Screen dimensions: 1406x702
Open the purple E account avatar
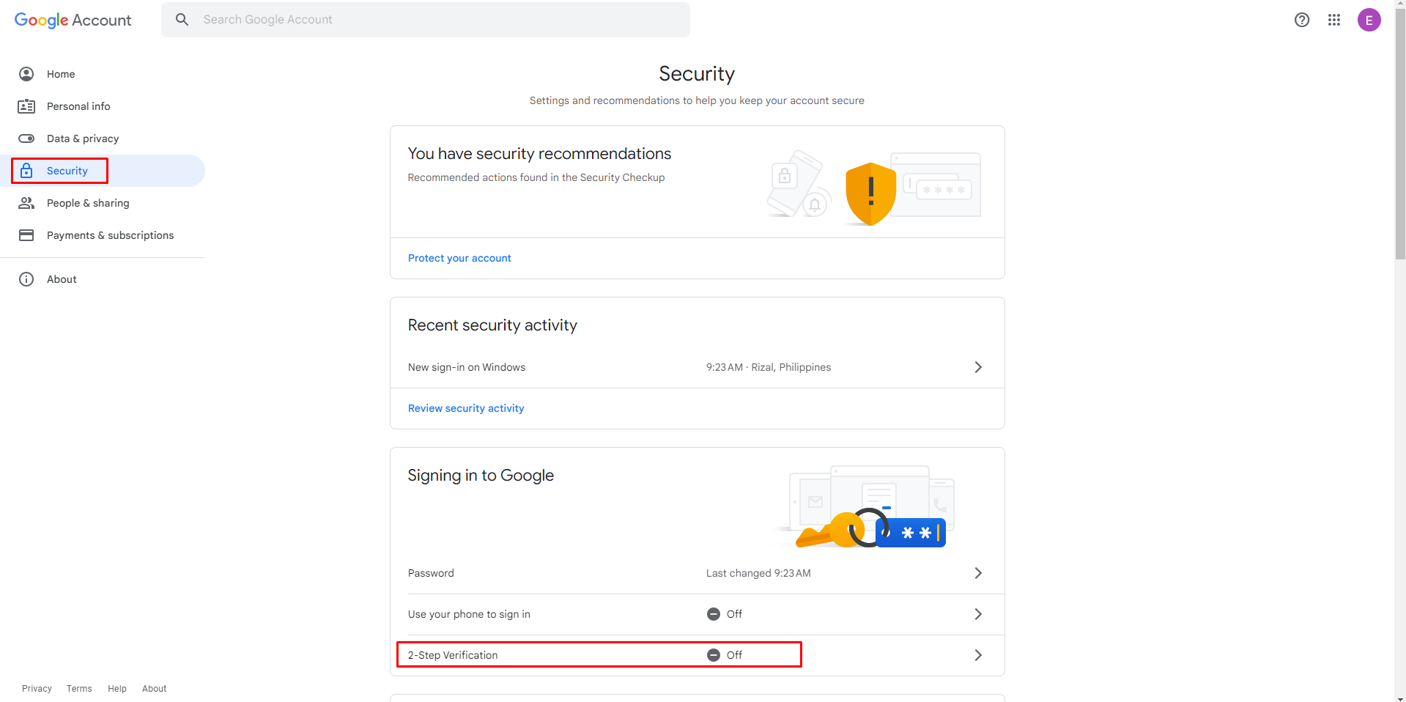(1369, 20)
